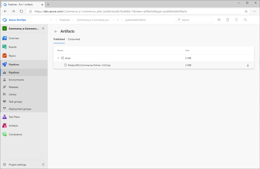The image size is (260, 169).
Task: Switch to the Consumed tab
Action: coord(74,39)
